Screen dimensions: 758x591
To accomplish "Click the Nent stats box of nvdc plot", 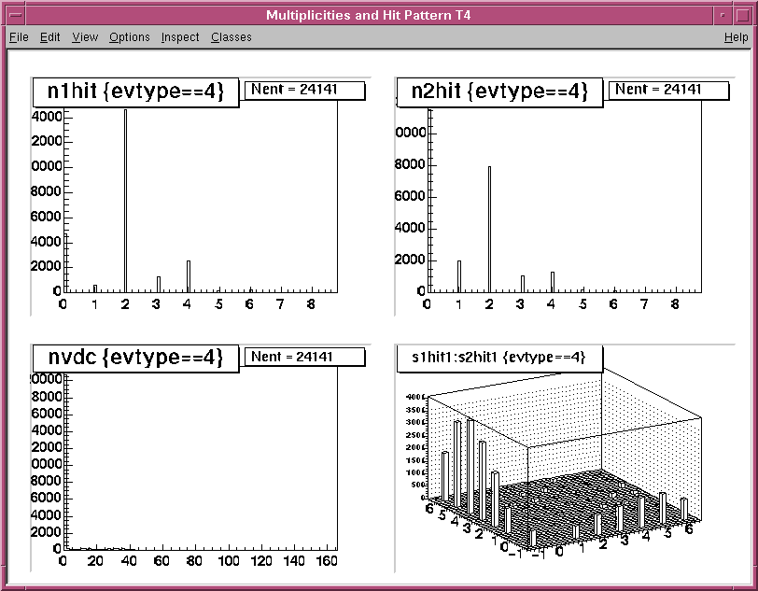I will coord(304,357).
